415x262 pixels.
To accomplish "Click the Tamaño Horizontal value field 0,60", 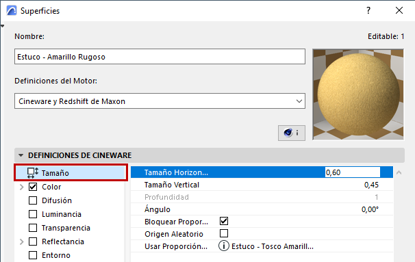I will (x=352, y=172).
